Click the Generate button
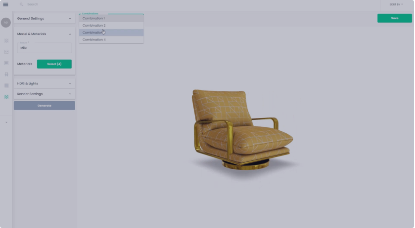415x228 pixels. point(45,106)
